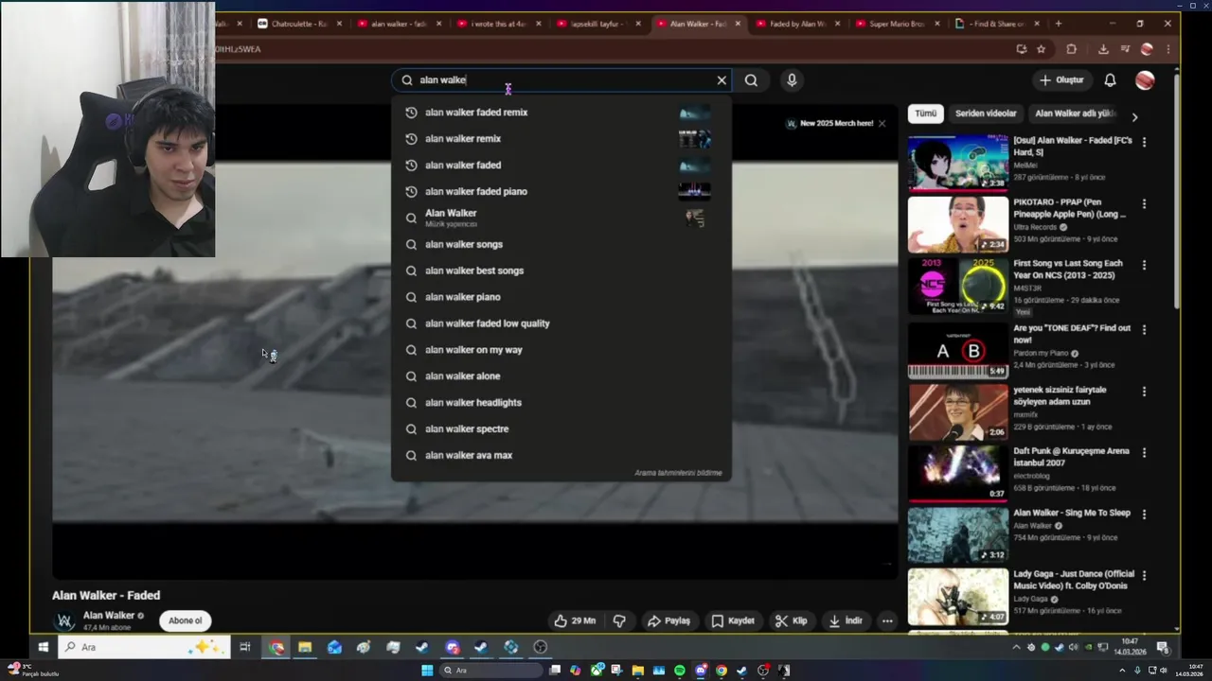This screenshot has width=1212, height=681.
Task: Open options menu for Osu Alan Walker video
Action: pyautogui.click(x=1144, y=142)
